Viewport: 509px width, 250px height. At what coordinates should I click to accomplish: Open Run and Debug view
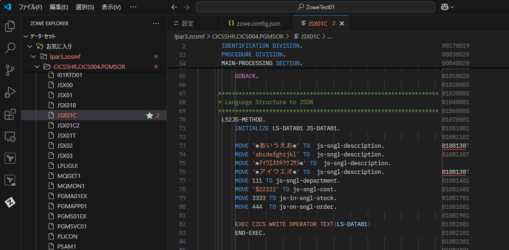click(x=10, y=92)
